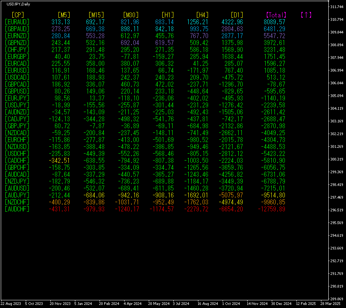Click the [D1] column header
This screenshot has width=346, height=308.
click(237, 15)
